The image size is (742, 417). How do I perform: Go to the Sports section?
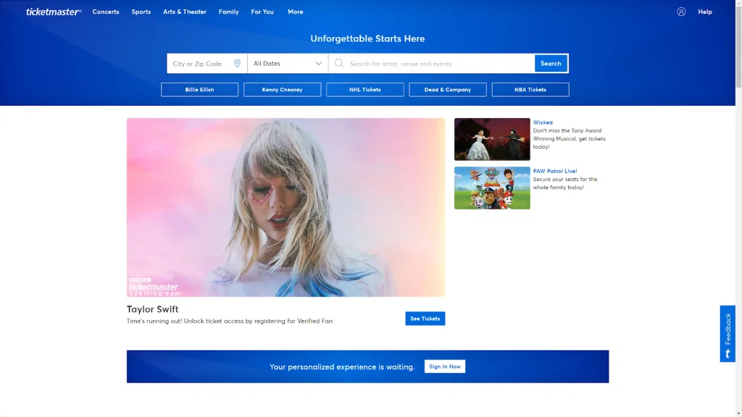tap(141, 12)
